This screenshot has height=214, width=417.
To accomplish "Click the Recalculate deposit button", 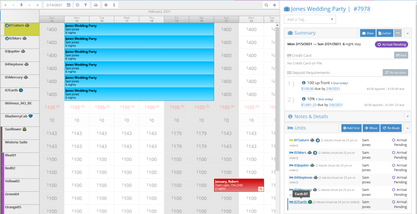I will click(x=395, y=72).
